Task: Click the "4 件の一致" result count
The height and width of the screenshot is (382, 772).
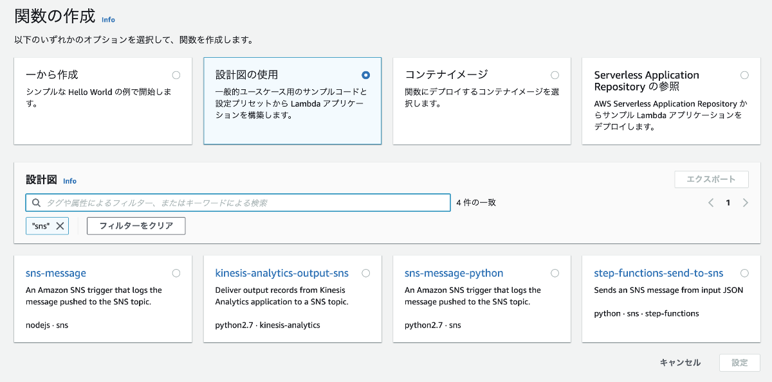Action: pyautogui.click(x=476, y=203)
